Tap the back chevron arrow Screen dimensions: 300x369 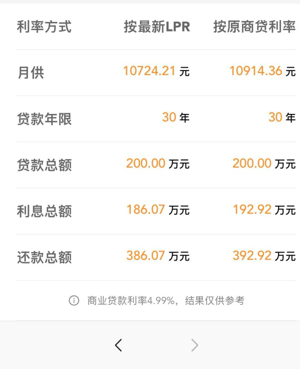pyautogui.click(x=118, y=345)
